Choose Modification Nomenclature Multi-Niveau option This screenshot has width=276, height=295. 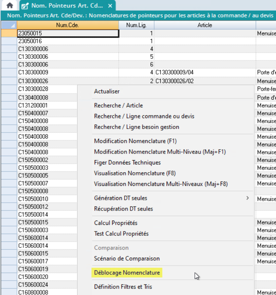[x=160, y=152]
